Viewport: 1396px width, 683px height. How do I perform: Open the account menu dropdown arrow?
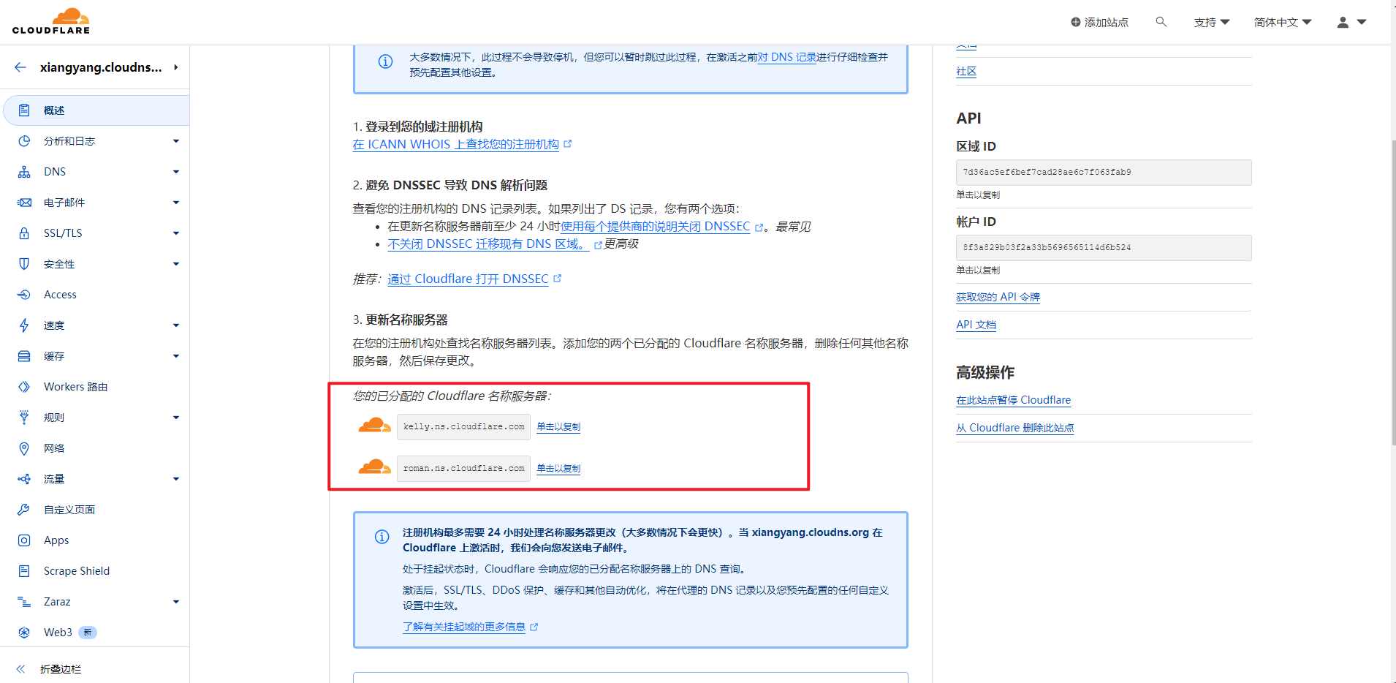click(1362, 22)
